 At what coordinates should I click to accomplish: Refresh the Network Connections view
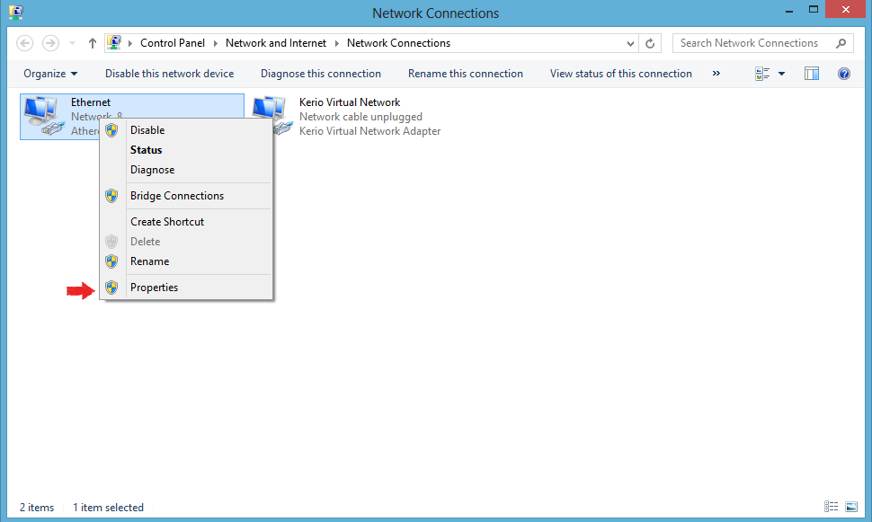[651, 43]
